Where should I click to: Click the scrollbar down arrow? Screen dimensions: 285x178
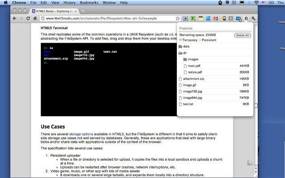pyautogui.click(x=256, y=172)
